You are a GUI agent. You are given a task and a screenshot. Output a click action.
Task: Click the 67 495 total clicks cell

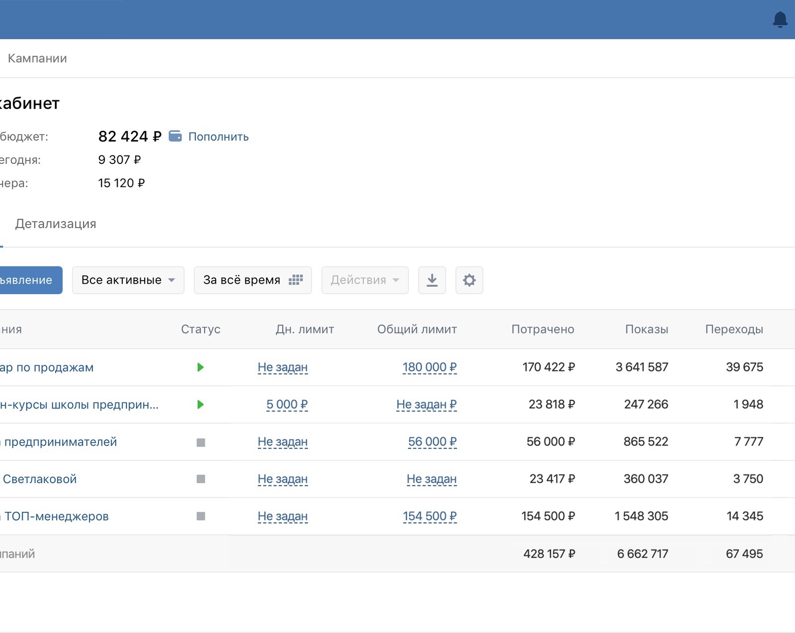click(x=745, y=554)
